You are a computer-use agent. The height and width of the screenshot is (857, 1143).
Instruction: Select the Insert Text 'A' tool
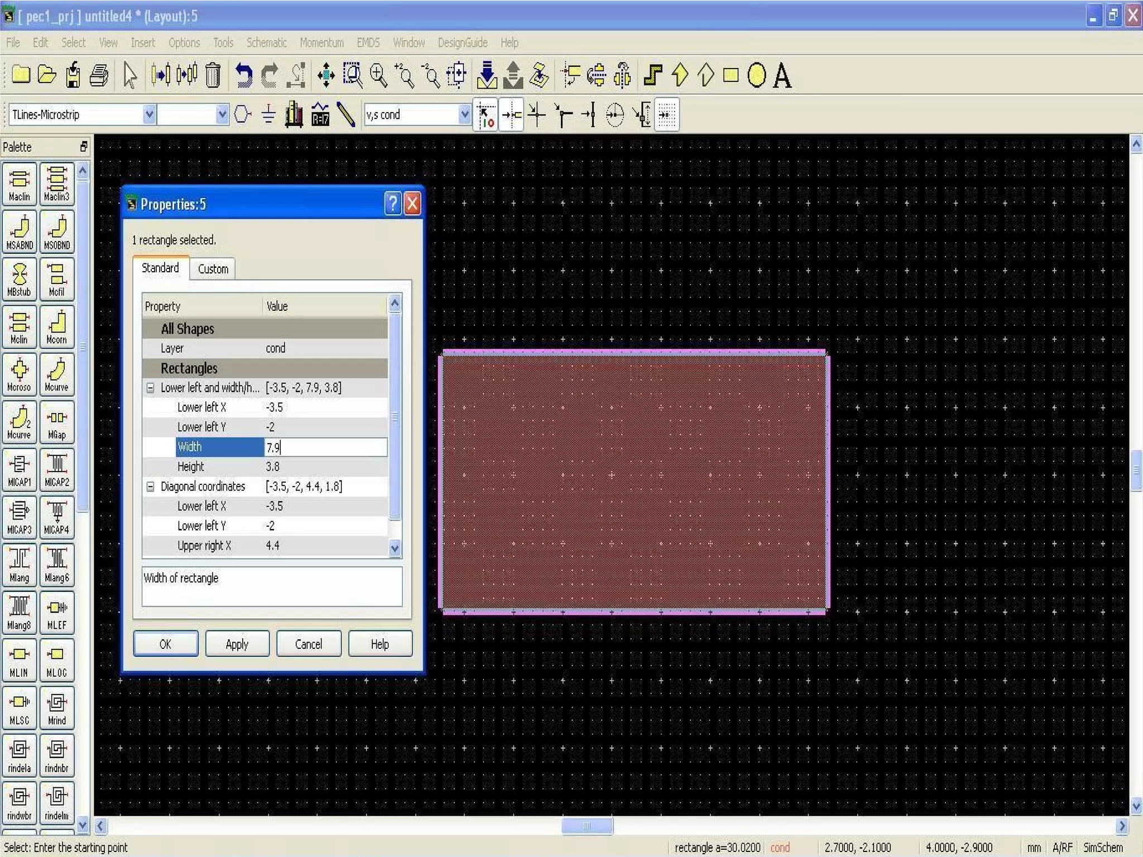[782, 75]
